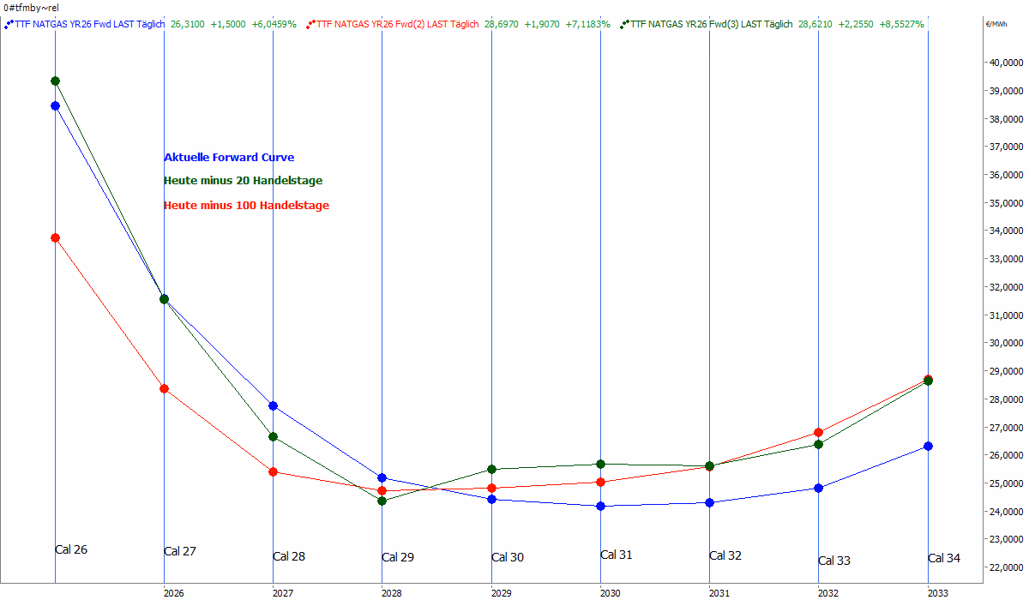This screenshot has height=600, width=1029.
Task: Click the Cal 34 label
Action: coord(944,558)
